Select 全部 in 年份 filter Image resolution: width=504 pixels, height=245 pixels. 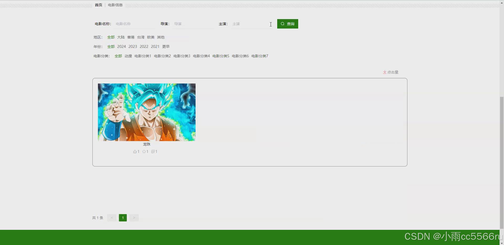111,47
